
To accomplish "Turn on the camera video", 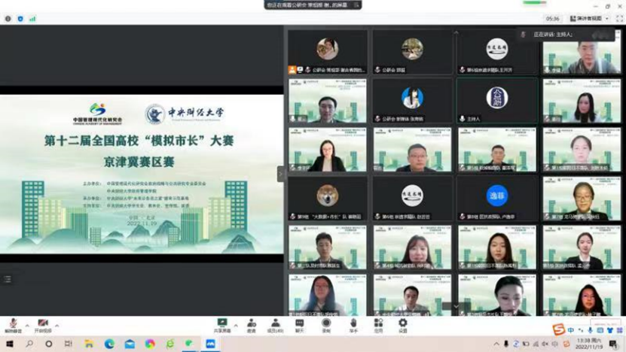I will point(42,323).
